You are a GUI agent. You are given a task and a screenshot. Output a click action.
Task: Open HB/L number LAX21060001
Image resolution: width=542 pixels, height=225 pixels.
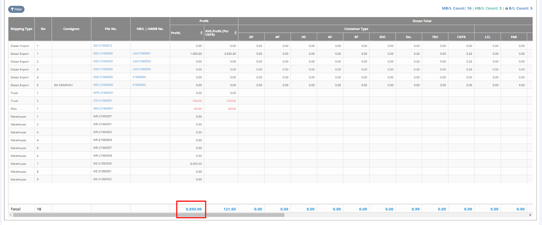tap(142, 53)
